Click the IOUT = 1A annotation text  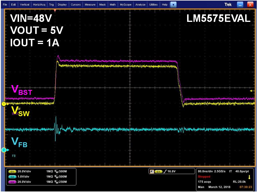pos(35,43)
